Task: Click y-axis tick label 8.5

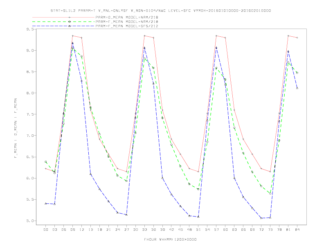Action: pyautogui.click(x=29, y=72)
